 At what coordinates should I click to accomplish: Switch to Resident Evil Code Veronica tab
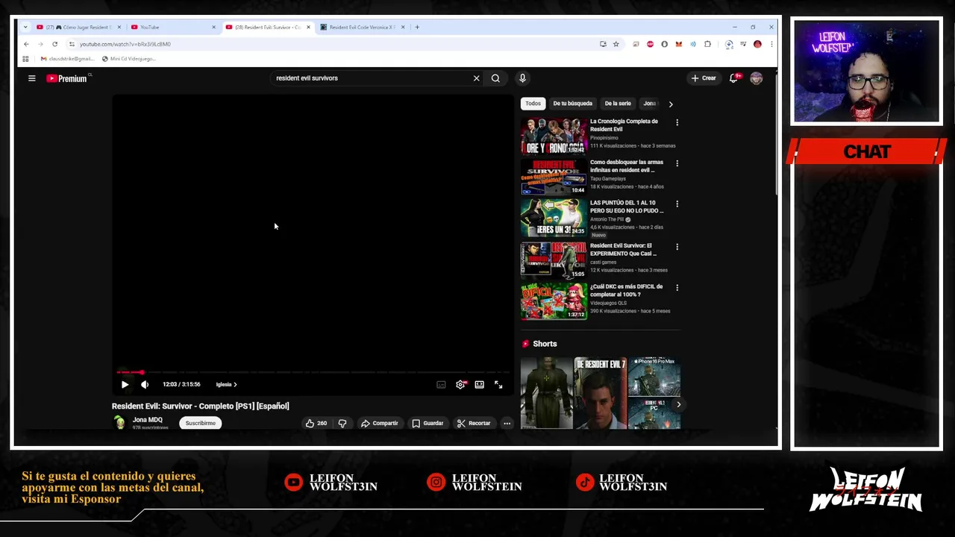pos(361,27)
